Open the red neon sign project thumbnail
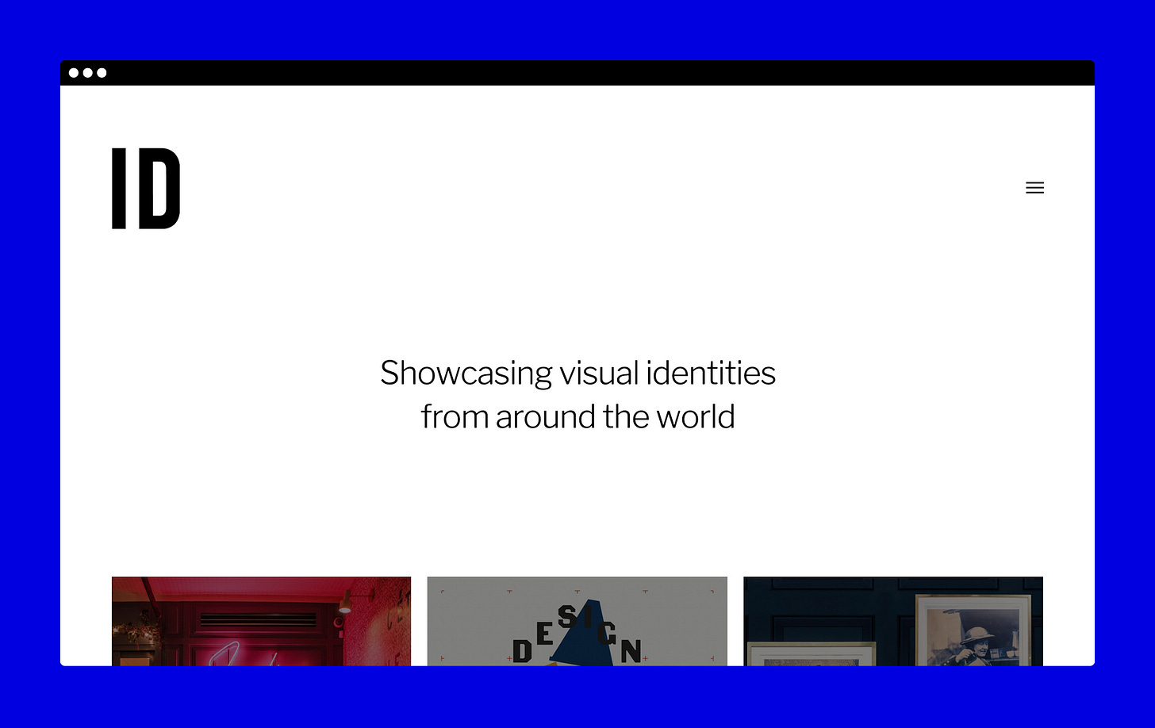Viewport: 1155px width, 728px height. click(x=261, y=621)
